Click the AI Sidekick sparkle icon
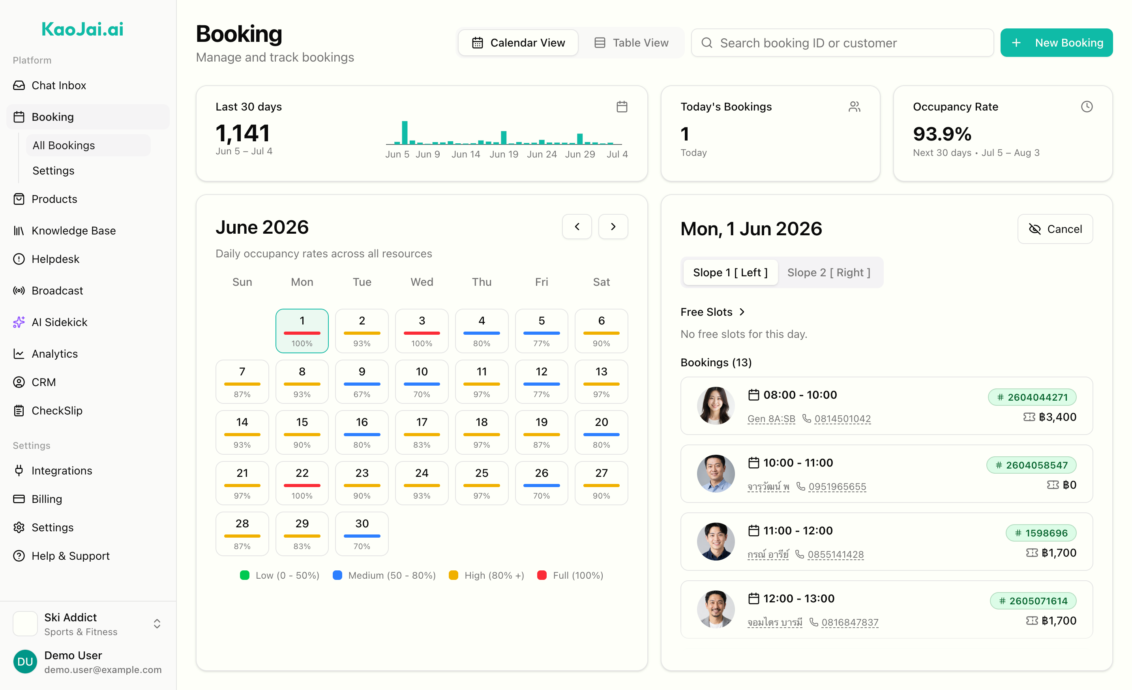The width and height of the screenshot is (1132, 690). [19, 322]
